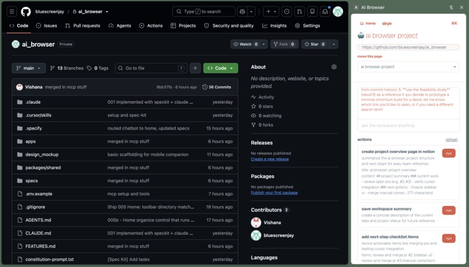Image resolution: width=469 pixels, height=267 pixels.
Task: Open the apps folder
Action: [30, 141]
